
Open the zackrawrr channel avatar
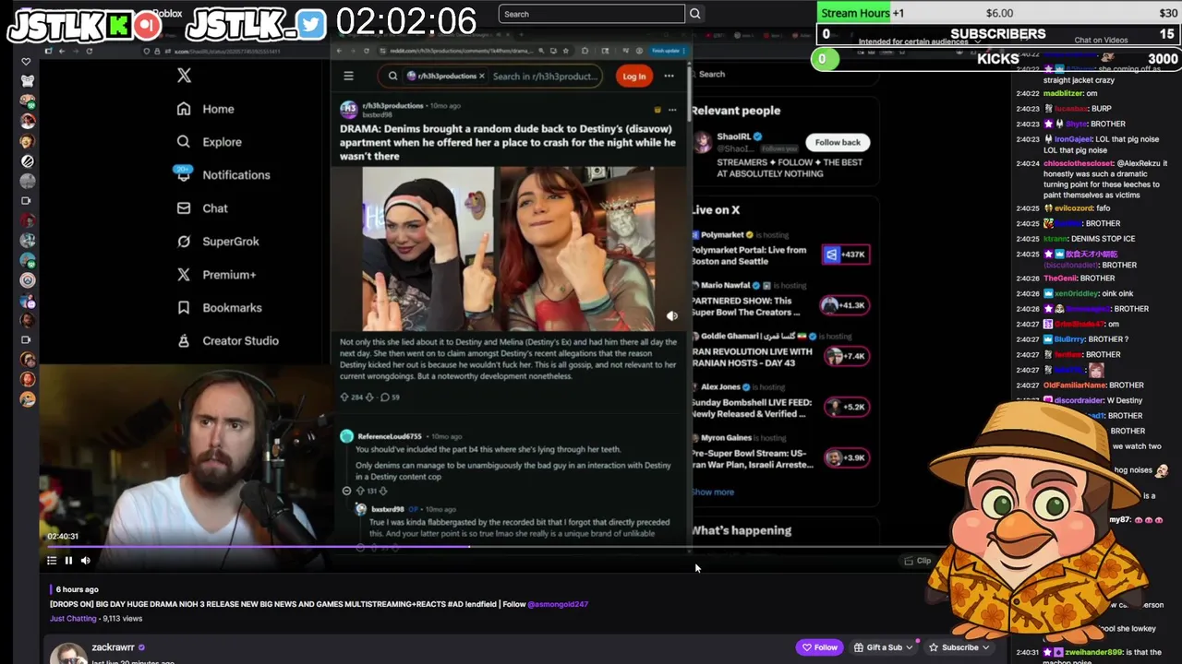point(67,653)
